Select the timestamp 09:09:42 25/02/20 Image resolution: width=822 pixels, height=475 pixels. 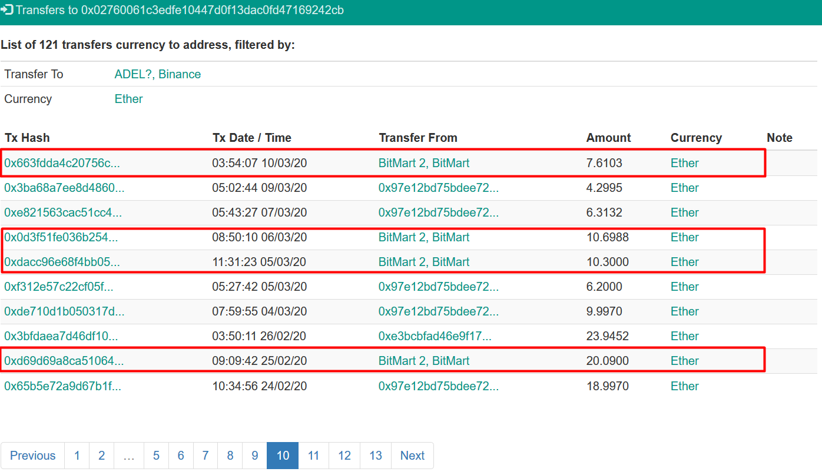tap(259, 361)
